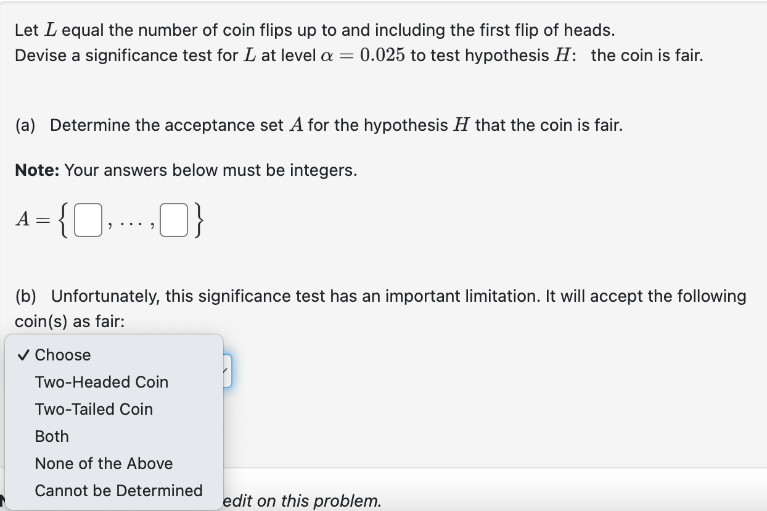Choose "Cannot be Determined" from the options
Viewport: 767px width, 511px height.
tap(119, 491)
